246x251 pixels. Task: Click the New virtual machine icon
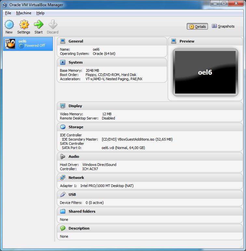pyautogui.click(x=9, y=24)
